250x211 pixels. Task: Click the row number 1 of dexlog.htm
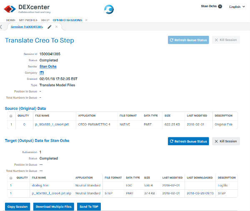click(11, 185)
